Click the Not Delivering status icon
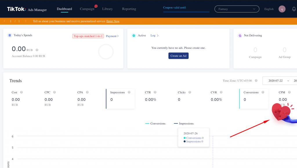 click(240, 36)
